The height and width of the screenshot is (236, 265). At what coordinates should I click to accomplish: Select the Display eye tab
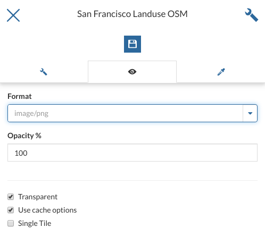click(x=132, y=72)
